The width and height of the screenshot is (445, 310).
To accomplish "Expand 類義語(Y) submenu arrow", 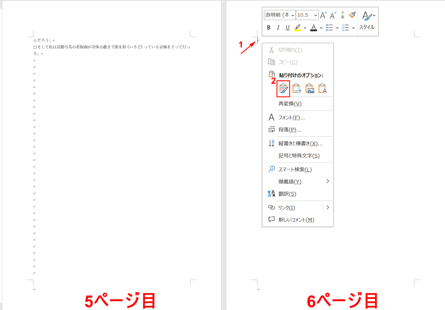I will pyautogui.click(x=328, y=181).
